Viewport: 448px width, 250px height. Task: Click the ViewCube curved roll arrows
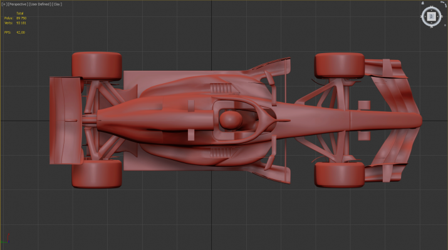point(444,4)
